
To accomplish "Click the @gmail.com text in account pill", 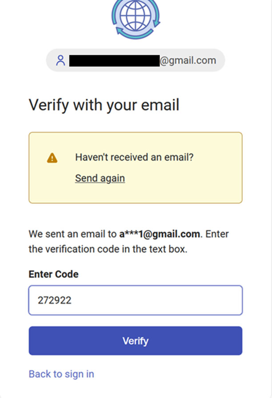I will [188, 60].
